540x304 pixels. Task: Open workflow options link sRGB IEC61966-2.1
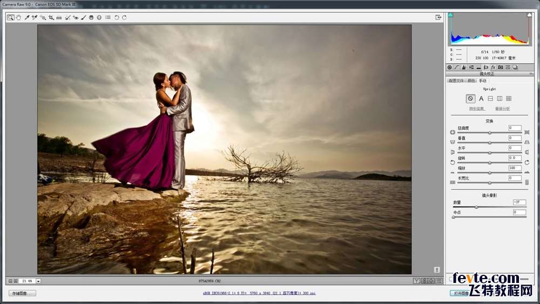(x=259, y=293)
